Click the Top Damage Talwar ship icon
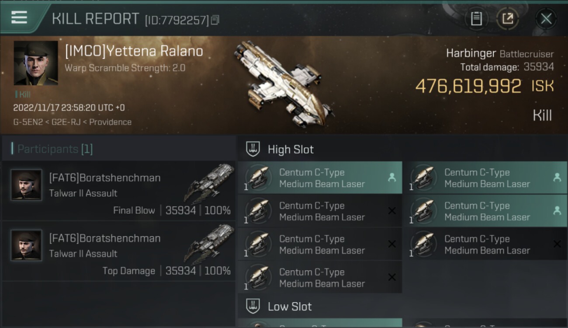 click(209, 243)
